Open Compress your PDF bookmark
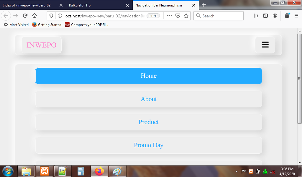This screenshot has height=177, width=302. (86, 25)
